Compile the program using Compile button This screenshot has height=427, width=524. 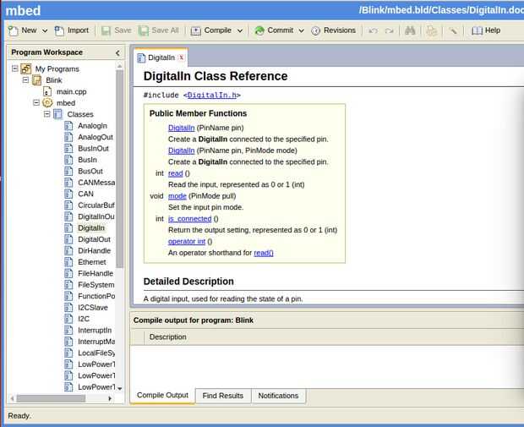coord(211,30)
